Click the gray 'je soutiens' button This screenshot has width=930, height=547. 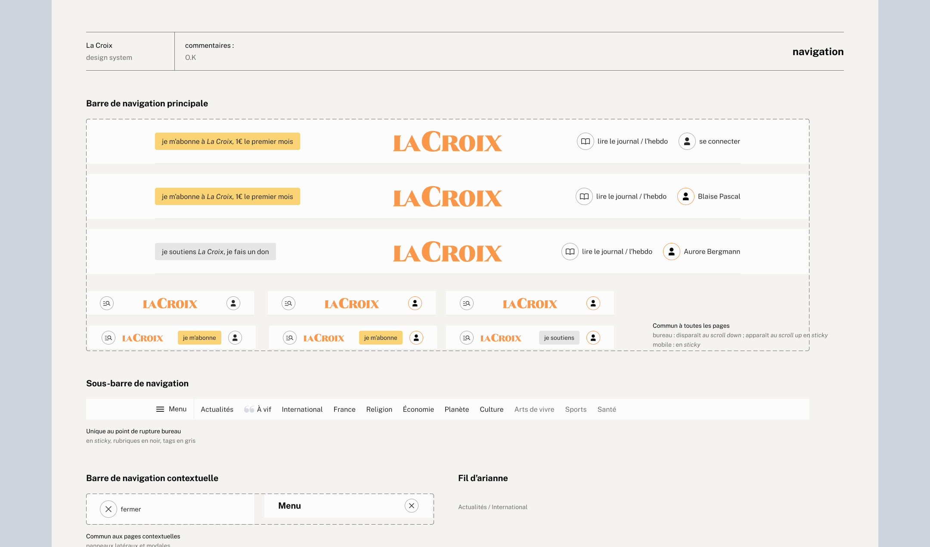coord(559,338)
